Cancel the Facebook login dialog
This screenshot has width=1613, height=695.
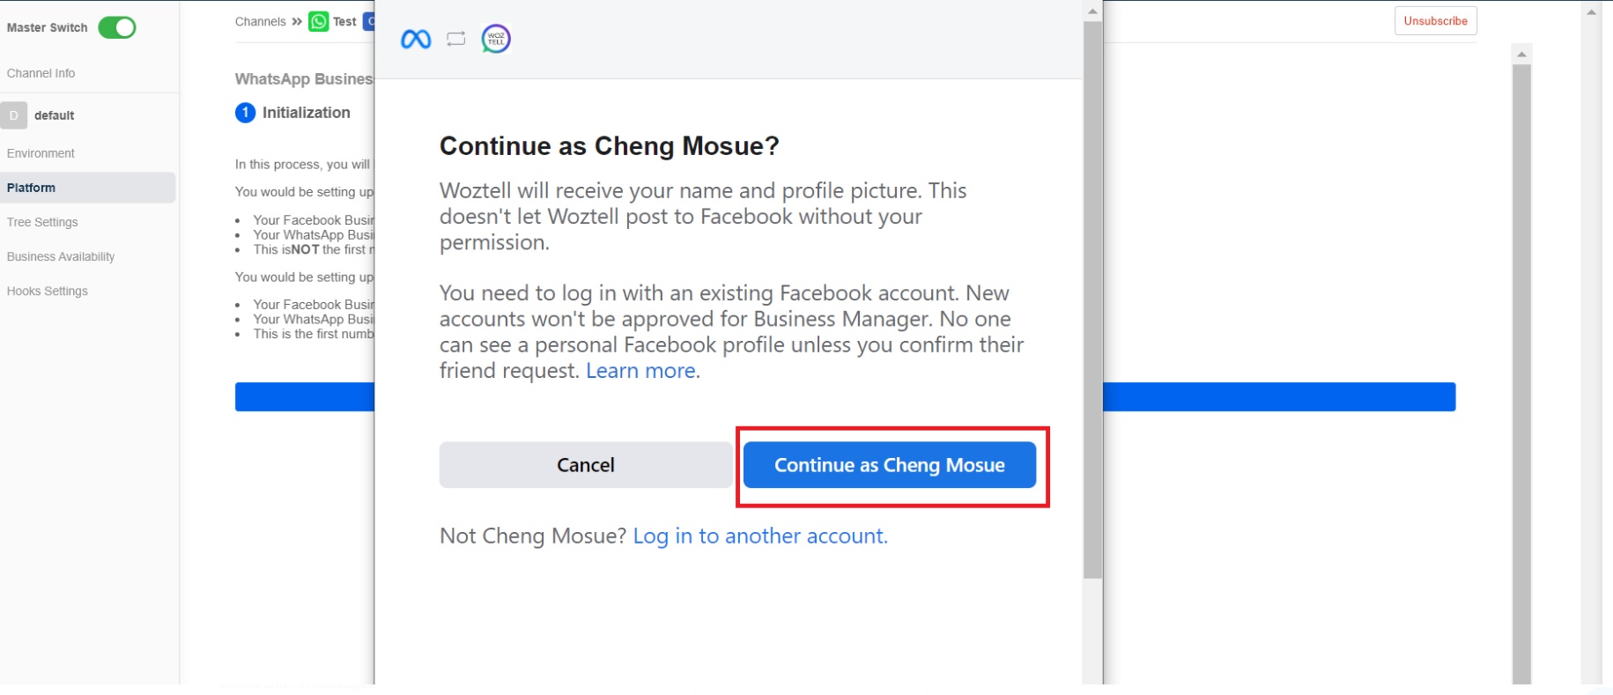click(585, 465)
